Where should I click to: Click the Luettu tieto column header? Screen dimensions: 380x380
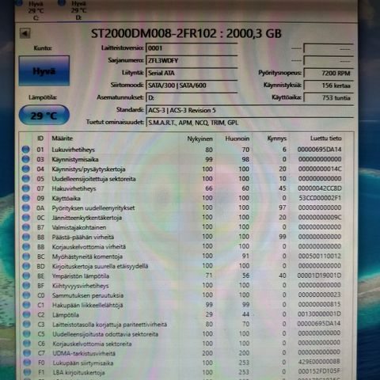pyautogui.click(x=325, y=139)
